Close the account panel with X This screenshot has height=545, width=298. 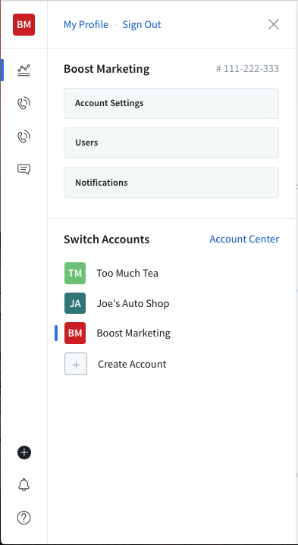(x=274, y=24)
